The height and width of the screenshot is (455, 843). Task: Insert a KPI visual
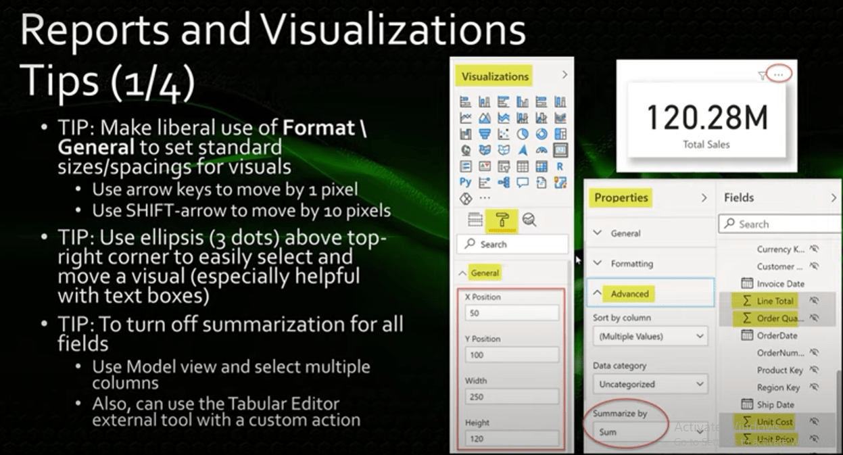click(x=485, y=166)
